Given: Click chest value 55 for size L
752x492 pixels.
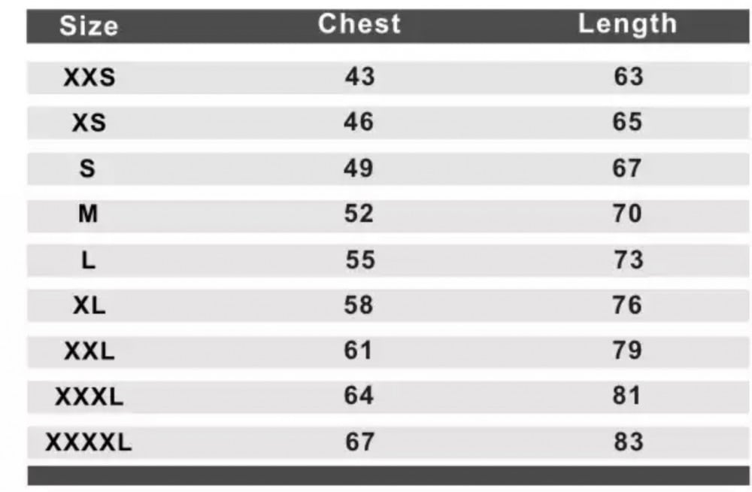Looking at the screenshot, I should coord(359,260).
